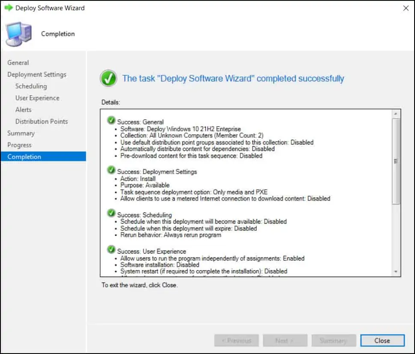
Task: Click green check beside Success: Scheduling
Action: [111, 213]
